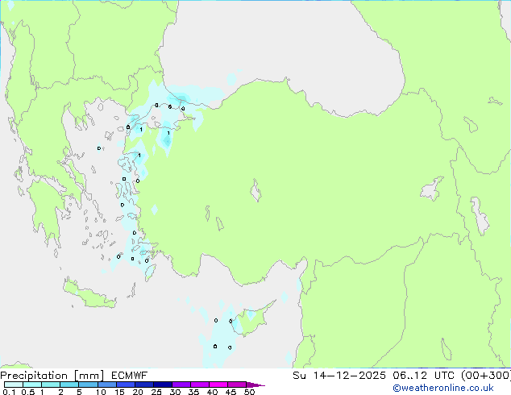Pick the magenta legend swatch for 40–45 mm

point(218,385)
